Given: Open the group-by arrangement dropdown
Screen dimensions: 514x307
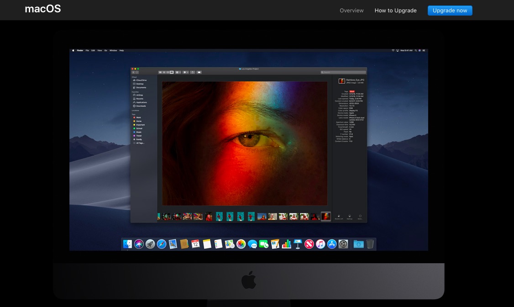Looking at the screenshot, I should pos(178,72).
